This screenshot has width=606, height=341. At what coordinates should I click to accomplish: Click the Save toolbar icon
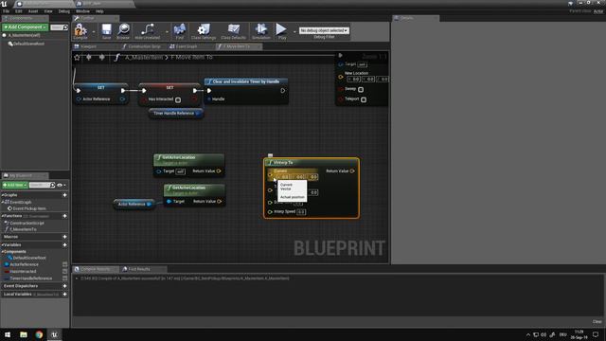[106, 29]
